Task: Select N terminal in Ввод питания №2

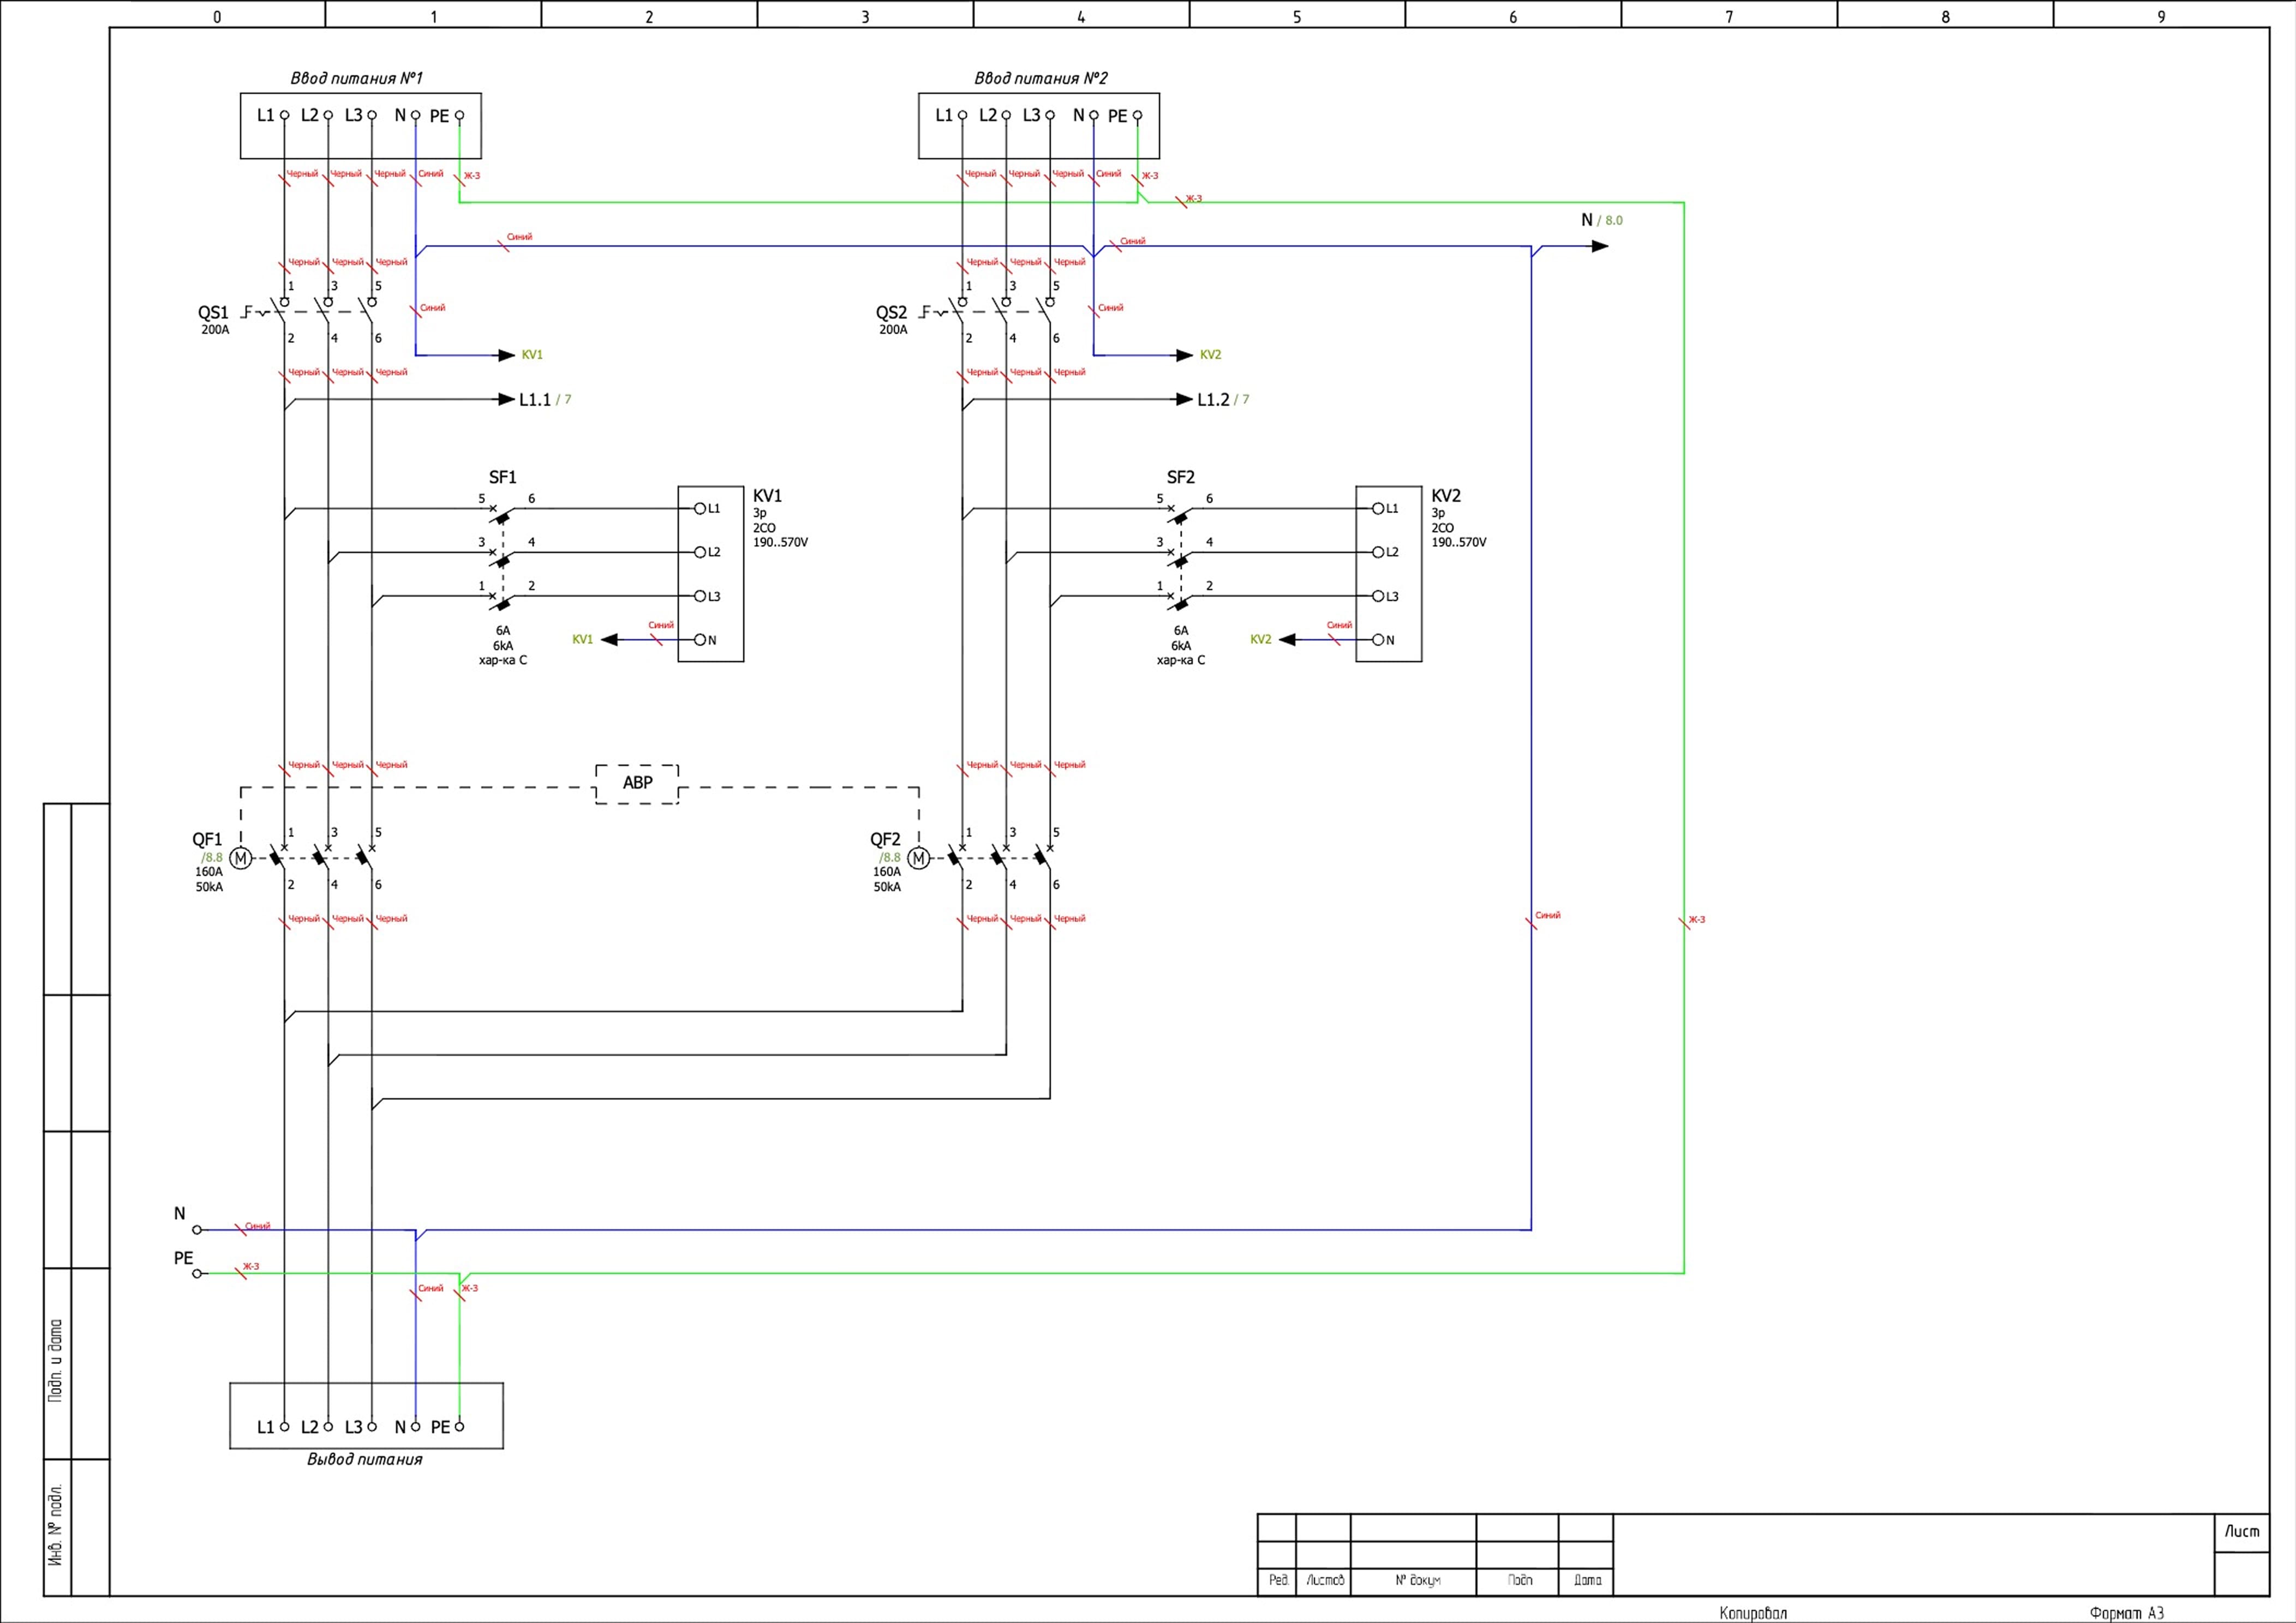Action: click(1093, 116)
